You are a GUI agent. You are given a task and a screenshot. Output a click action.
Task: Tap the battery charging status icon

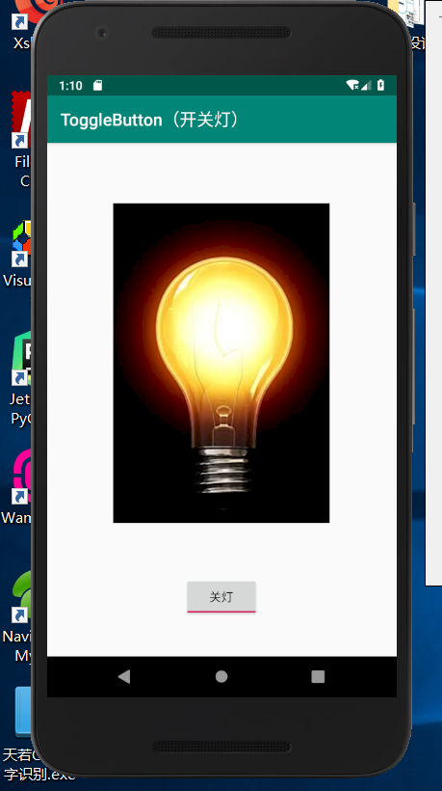click(381, 85)
